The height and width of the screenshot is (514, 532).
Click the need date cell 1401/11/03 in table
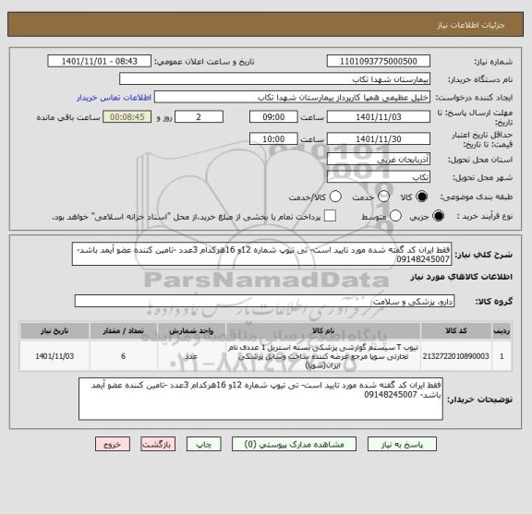pos(54,356)
